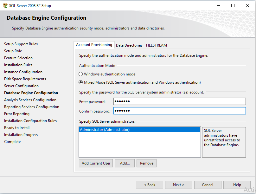Click Instance Configuration step in sidebar
This screenshot has width=256, height=194.
coord(23,72)
